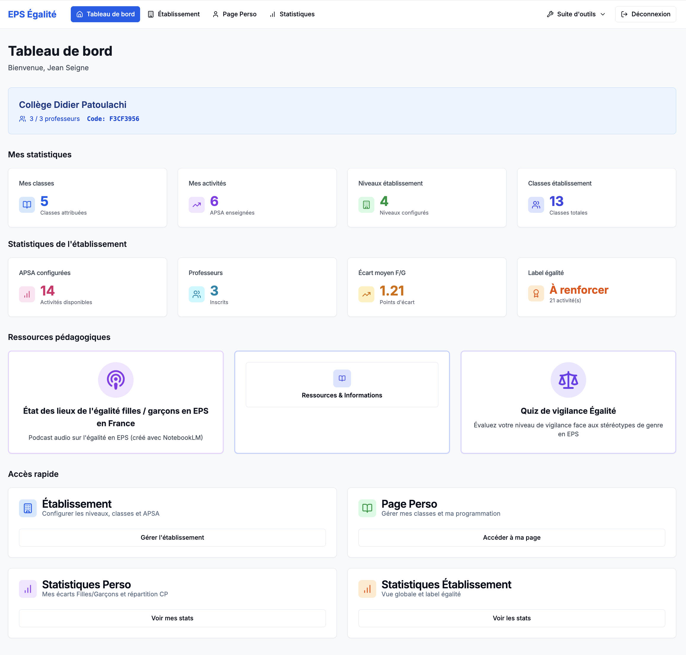The image size is (686, 655).
Task: Click the balance scale quiz icon
Action: pos(568,380)
